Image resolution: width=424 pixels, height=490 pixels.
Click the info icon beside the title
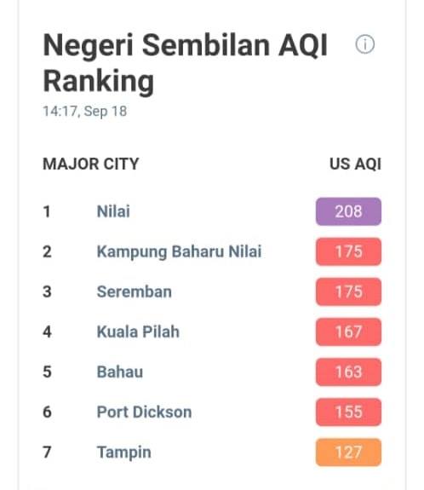coord(364,44)
